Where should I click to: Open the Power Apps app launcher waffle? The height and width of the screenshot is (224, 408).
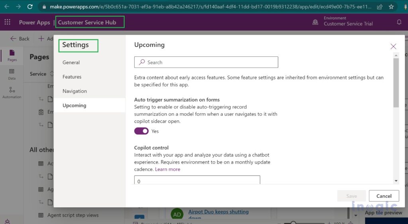tap(7, 22)
